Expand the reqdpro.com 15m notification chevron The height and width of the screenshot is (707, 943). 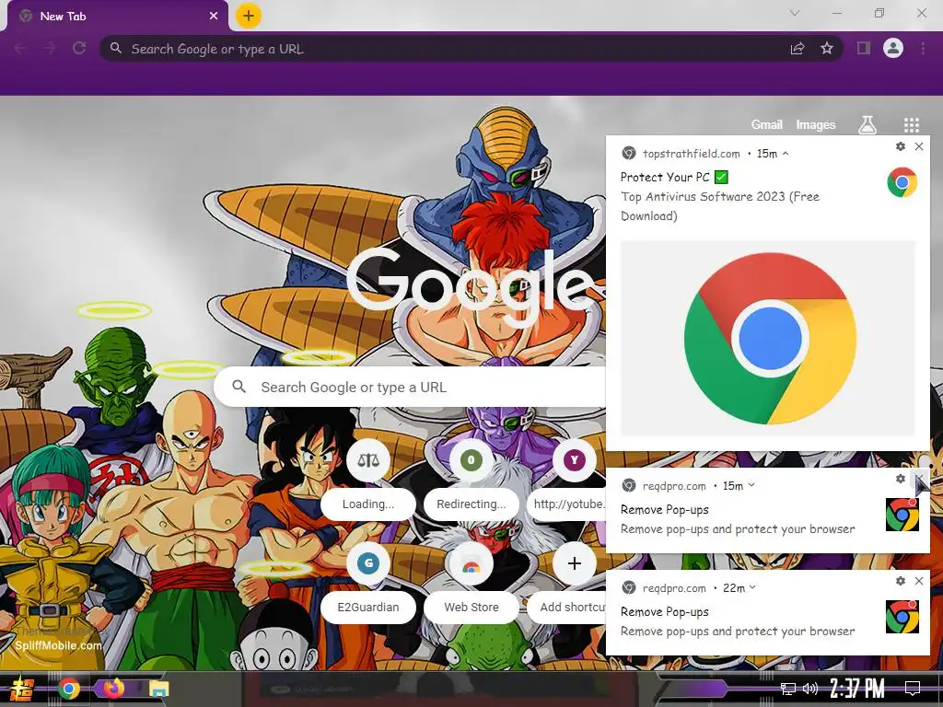[751, 485]
